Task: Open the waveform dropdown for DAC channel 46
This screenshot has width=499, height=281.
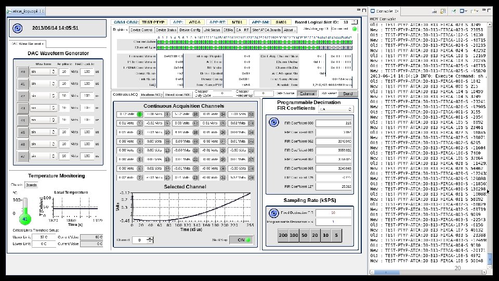Action: click(x=43, y=144)
